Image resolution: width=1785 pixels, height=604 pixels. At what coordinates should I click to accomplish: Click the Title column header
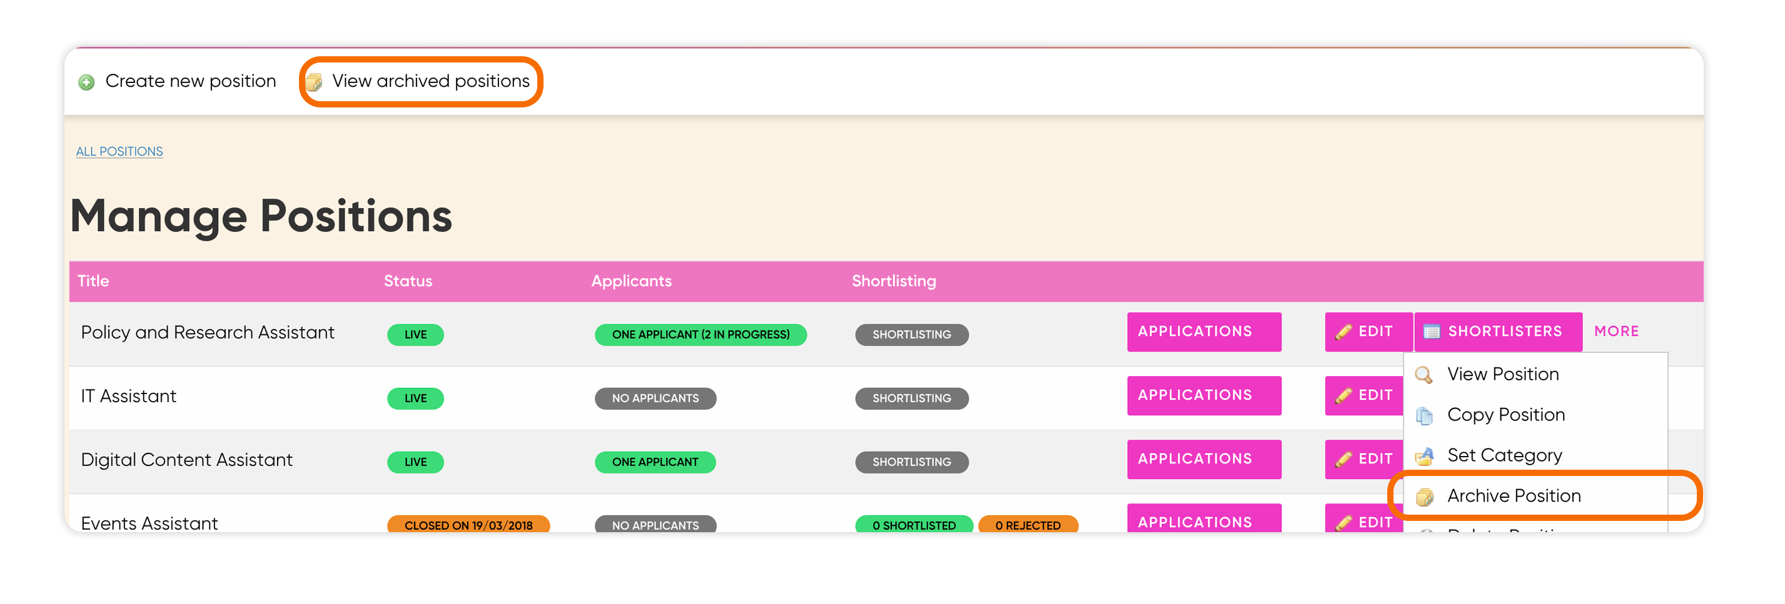[94, 281]
